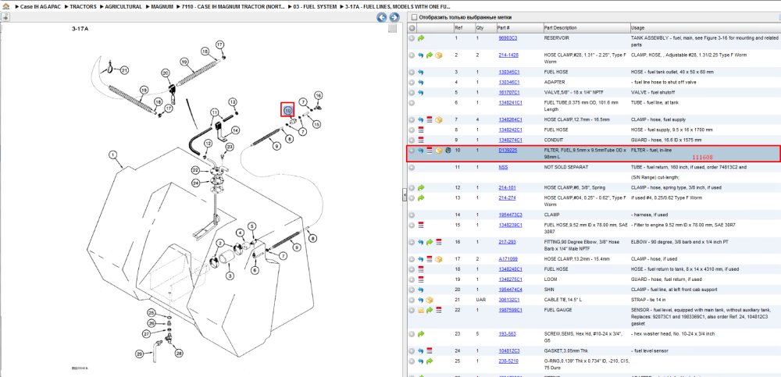Click green arrow icon for part 214-1428
781x377 pixels.
tap(430, 55)
